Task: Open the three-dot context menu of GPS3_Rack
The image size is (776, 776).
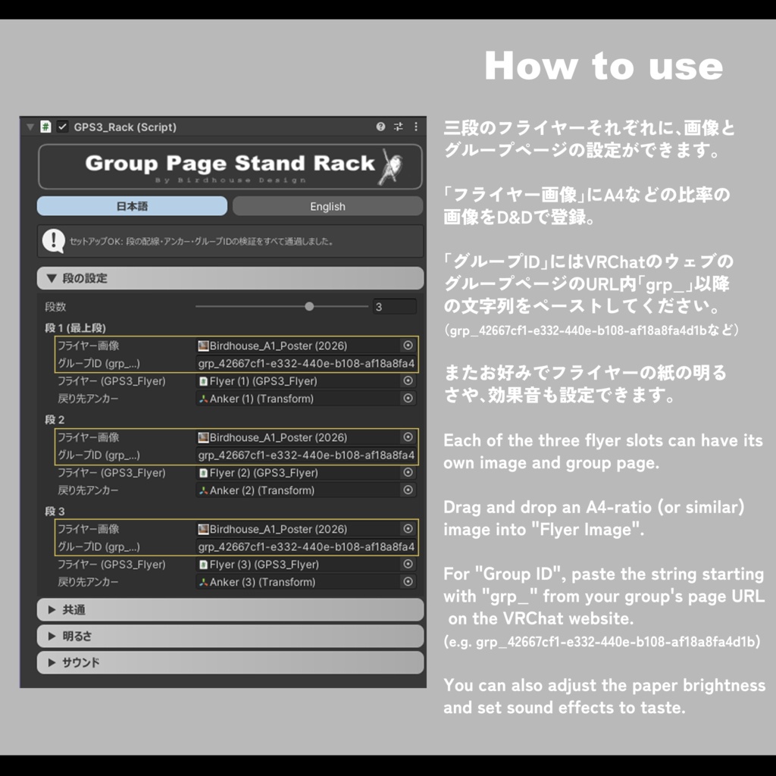Action: tap(416, 127)
